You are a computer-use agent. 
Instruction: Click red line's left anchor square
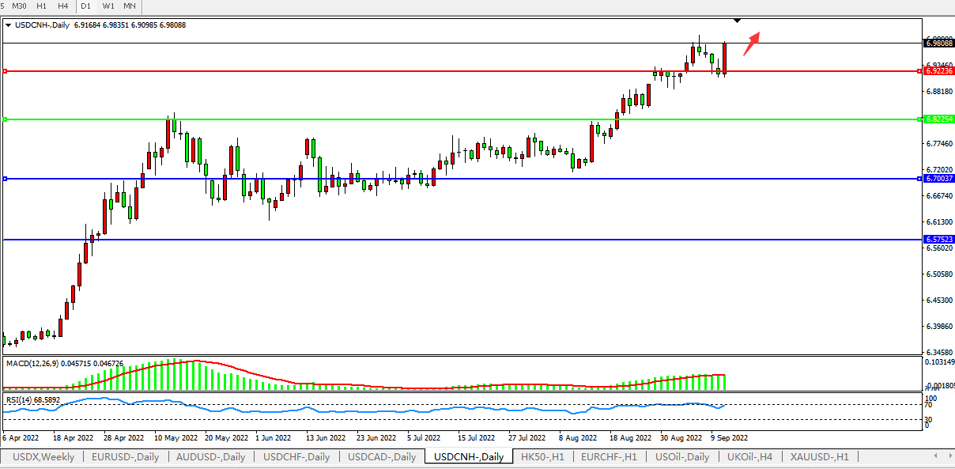[x=6, y=71]
